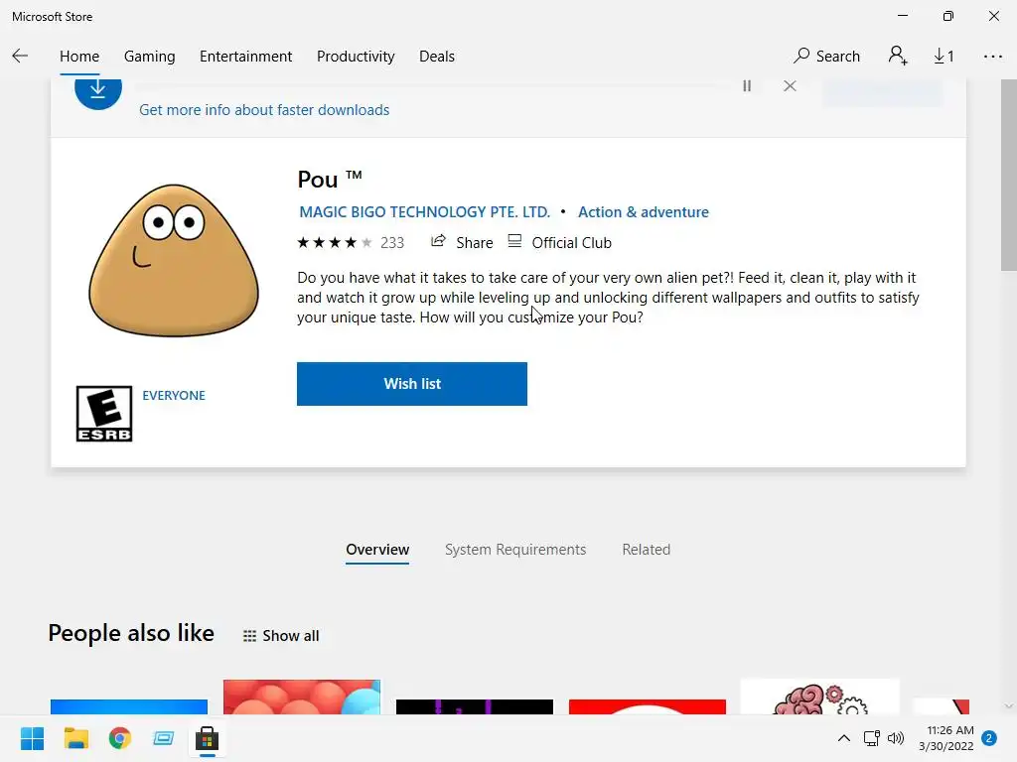1017x762 pixels.
Task: Click the 233 ratings count
Action: click(x=391, y=242)
